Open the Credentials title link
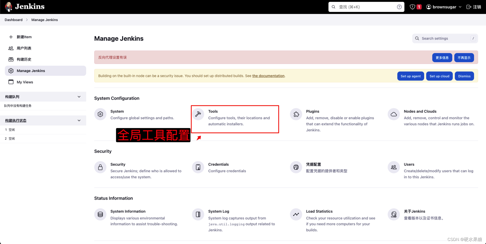This screenshot has width=486, height=244. [x=218, y=164]
